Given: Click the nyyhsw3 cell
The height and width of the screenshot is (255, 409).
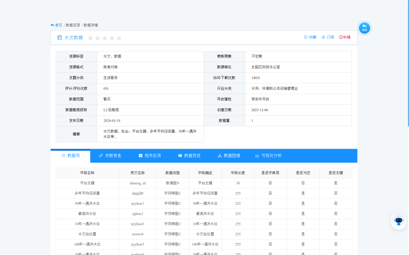Looking at the screenshot, I should tap(138, 224).
